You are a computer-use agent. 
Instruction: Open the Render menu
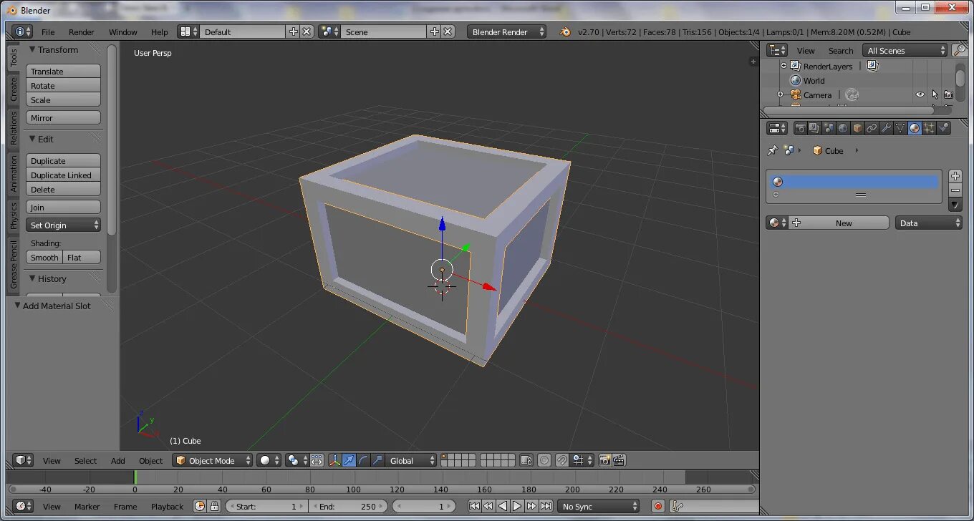82,31
